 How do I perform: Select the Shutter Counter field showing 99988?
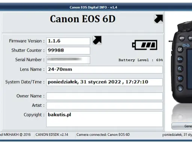pyautogui.click(x=68, y=51)
